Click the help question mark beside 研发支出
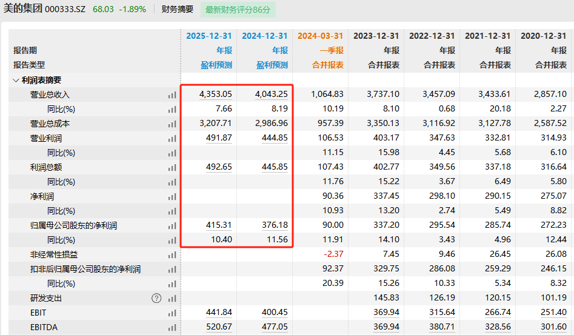The image size is (574, 335). pyautogui.click(x=156, y=299)
